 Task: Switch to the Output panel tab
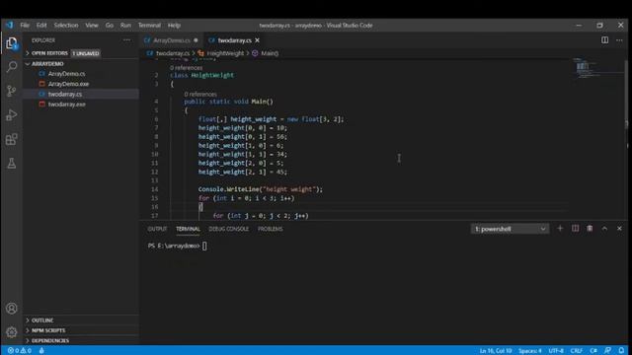click(157, 229)
